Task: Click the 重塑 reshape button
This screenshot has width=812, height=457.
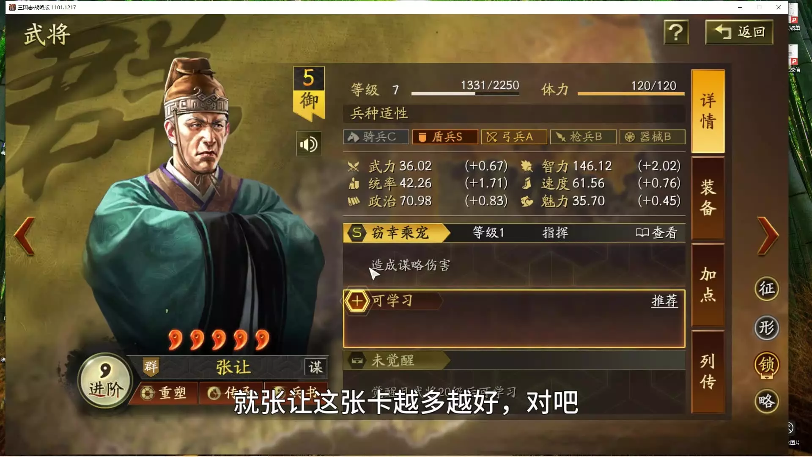Action: (165, 393)
